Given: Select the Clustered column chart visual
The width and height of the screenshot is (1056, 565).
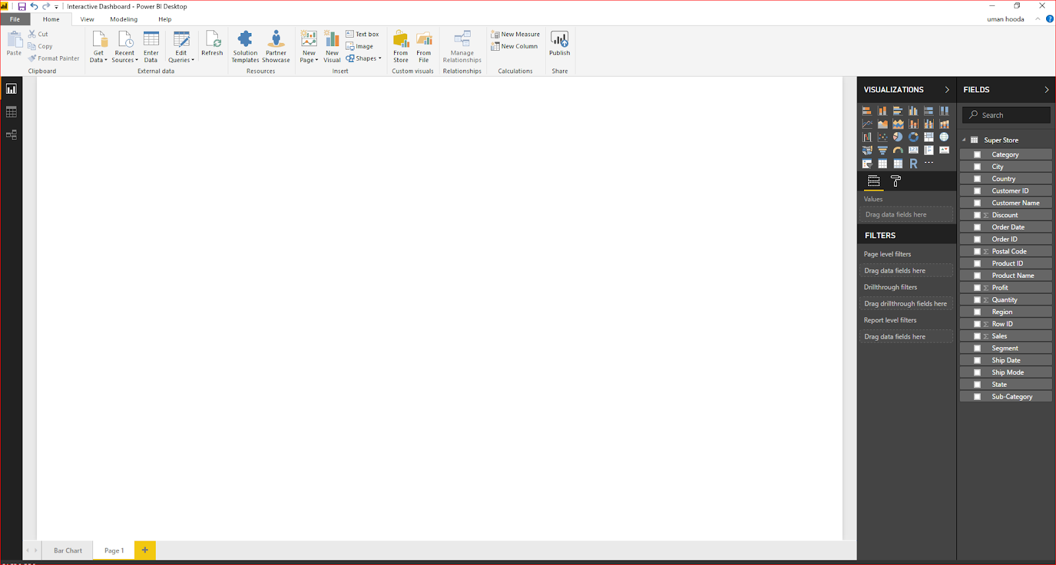Looking at the screenshot, I should [913, 111].
